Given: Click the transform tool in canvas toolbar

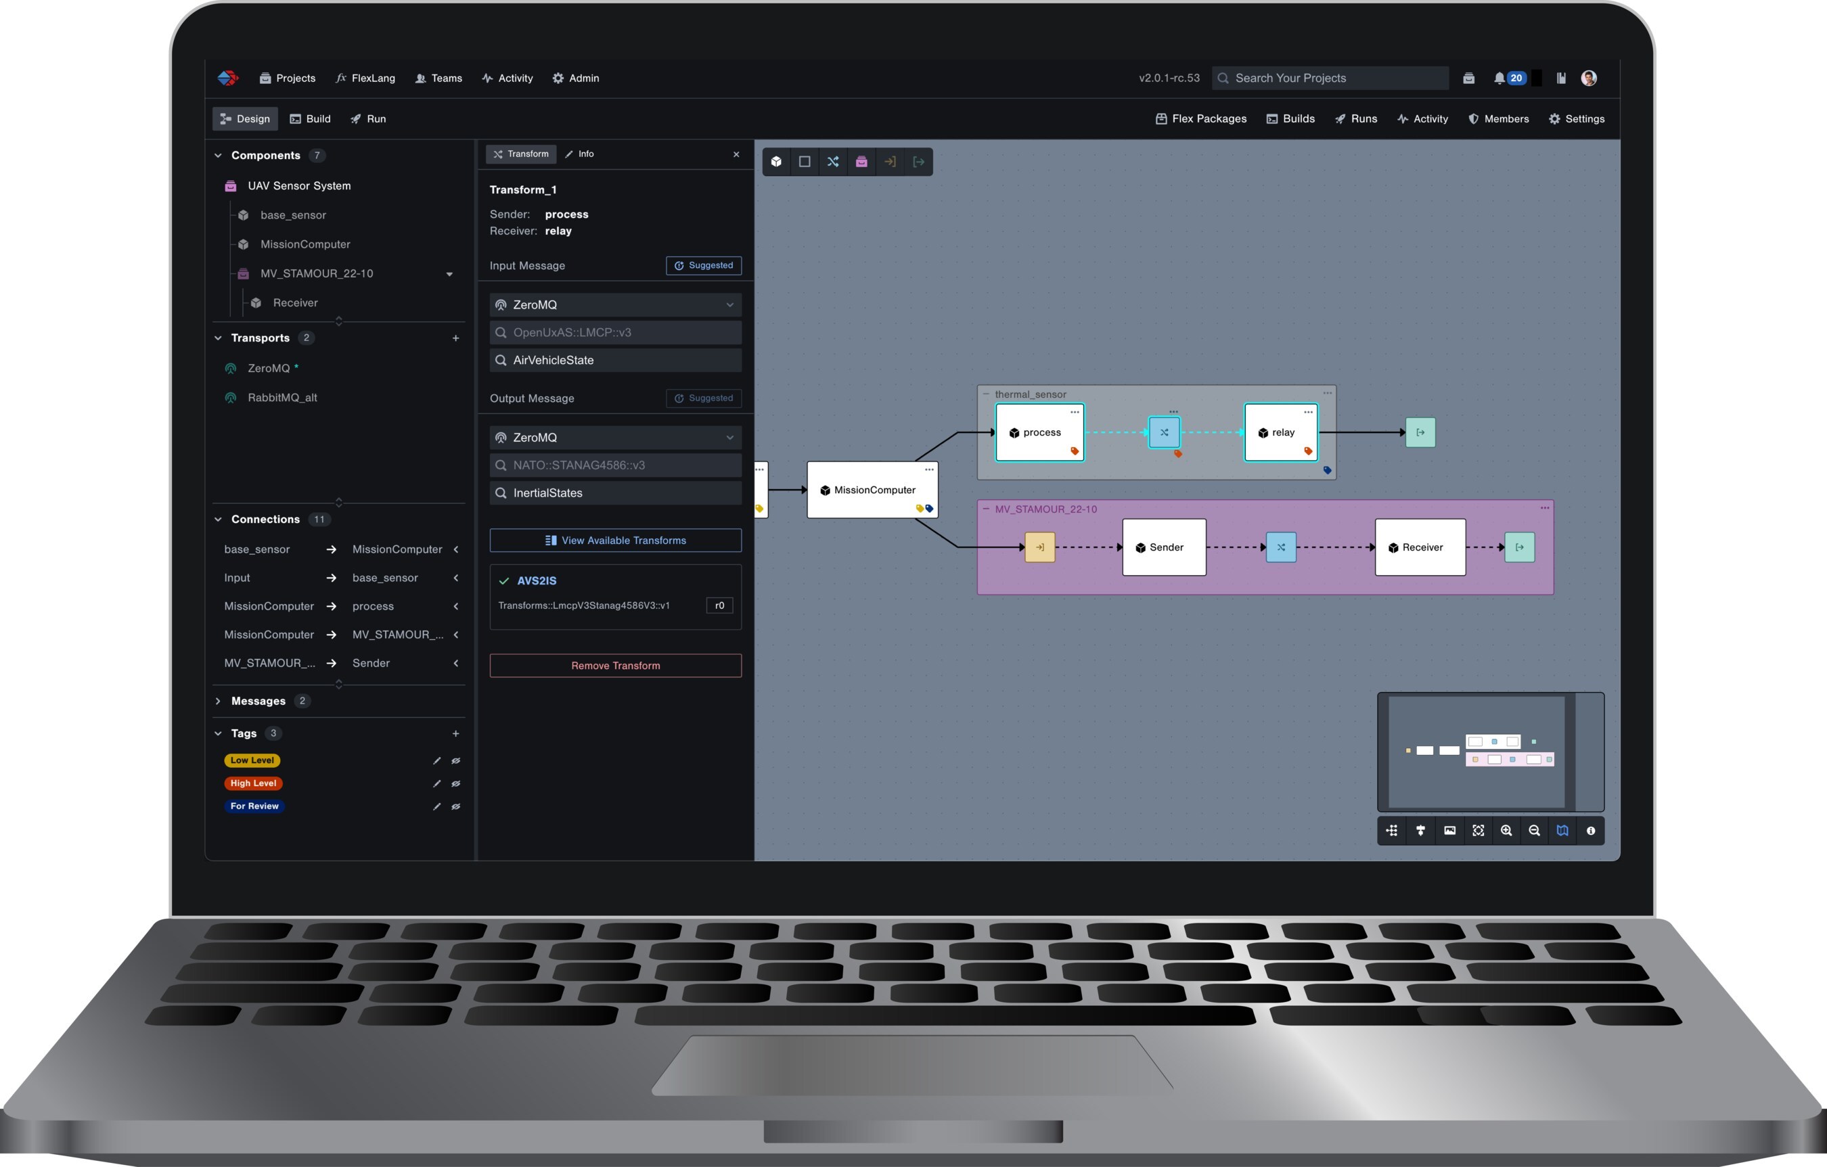Looking at the screenshot, I should coord(832,162).
